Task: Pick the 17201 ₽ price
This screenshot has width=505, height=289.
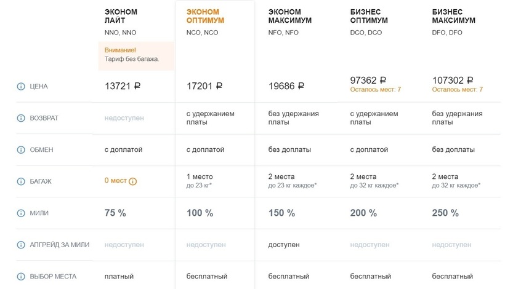Action: (204, 87)
